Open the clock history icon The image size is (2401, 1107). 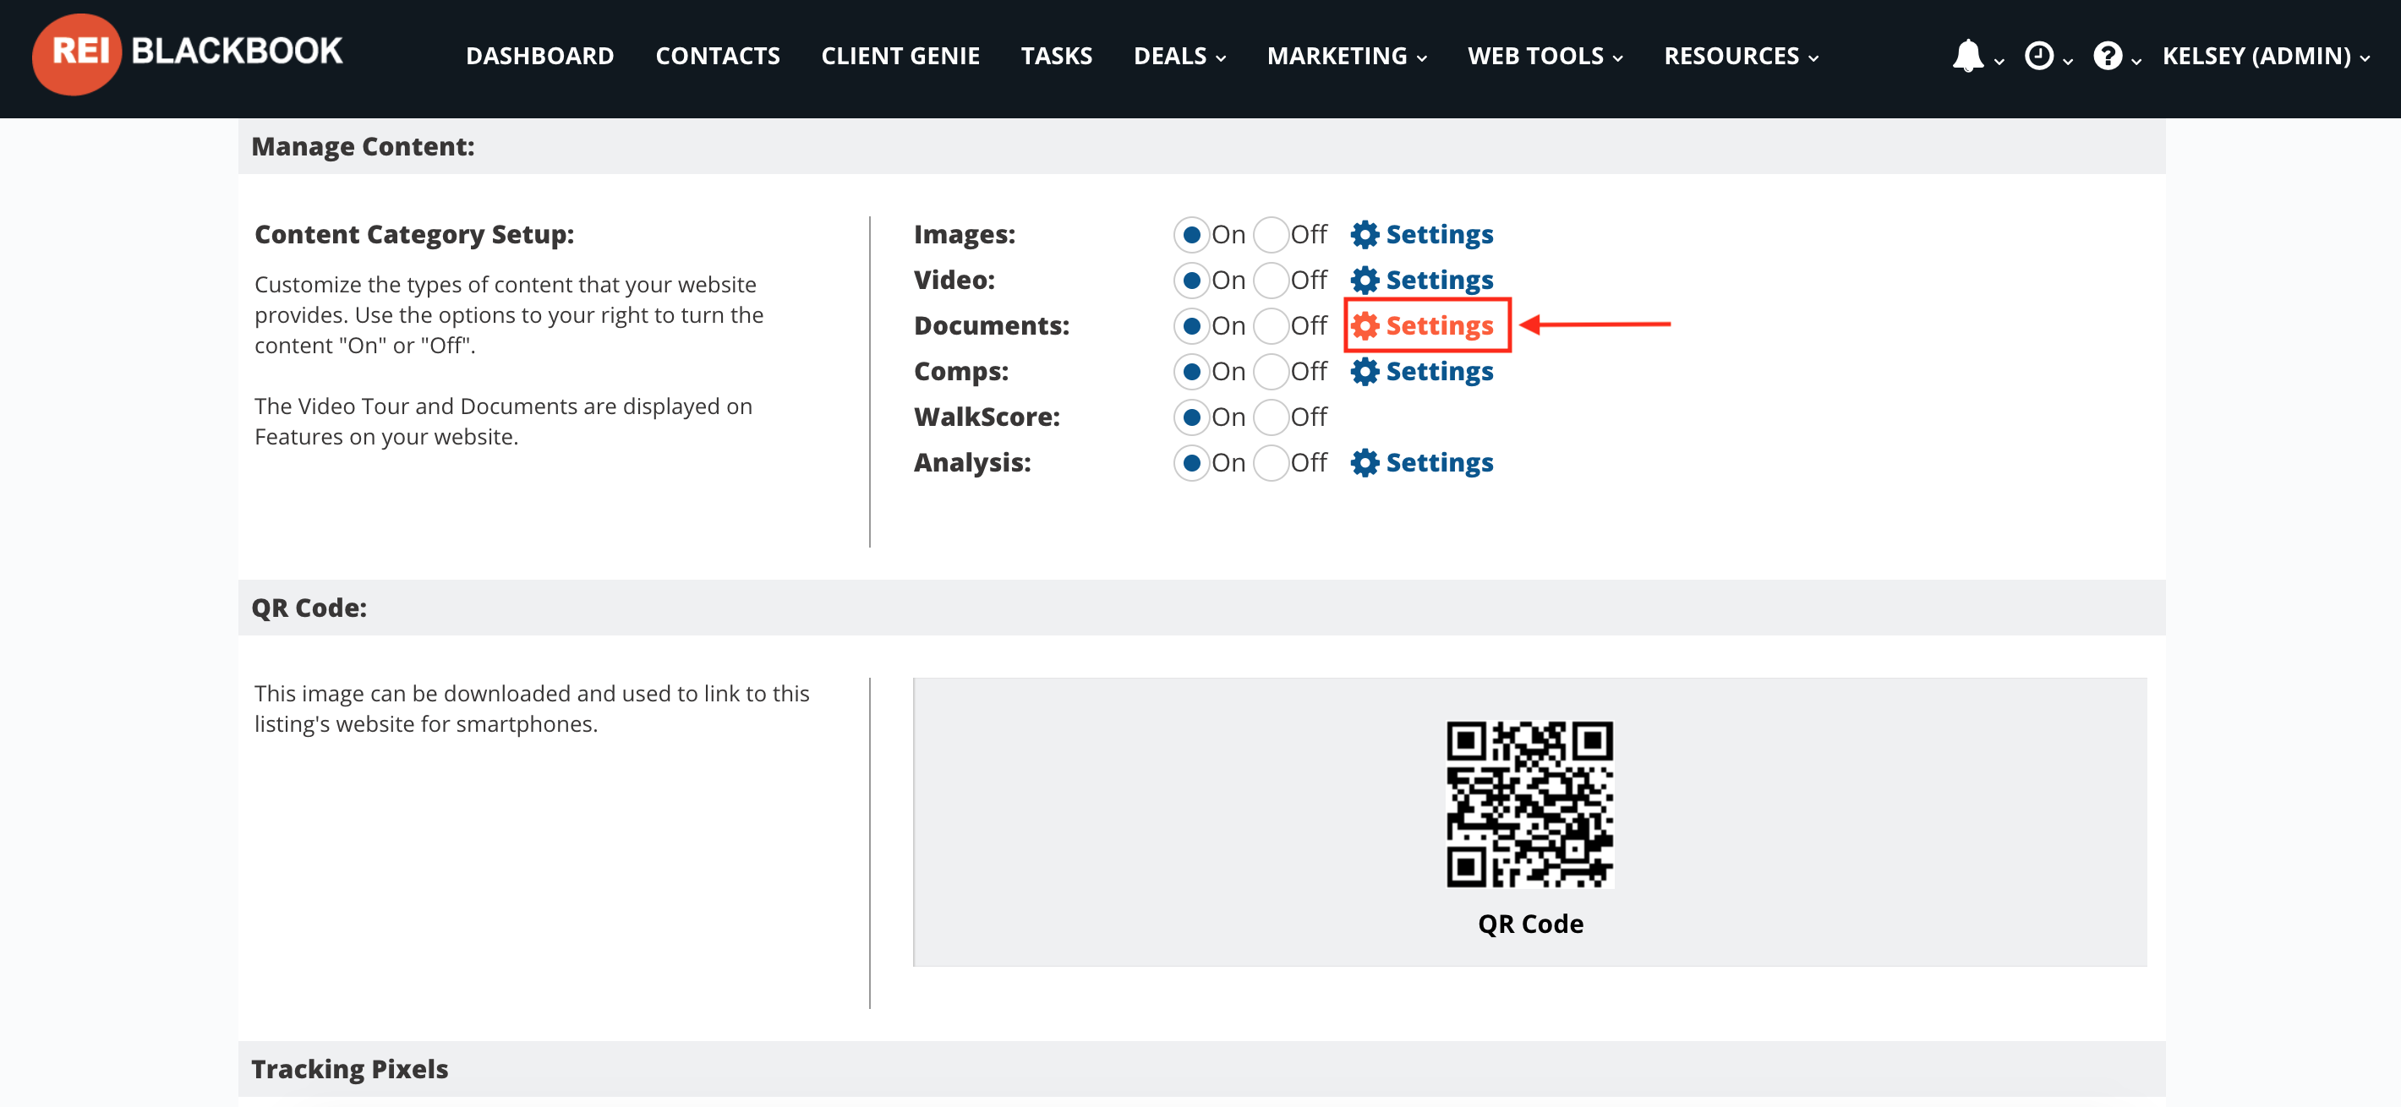pos(2038,56)
